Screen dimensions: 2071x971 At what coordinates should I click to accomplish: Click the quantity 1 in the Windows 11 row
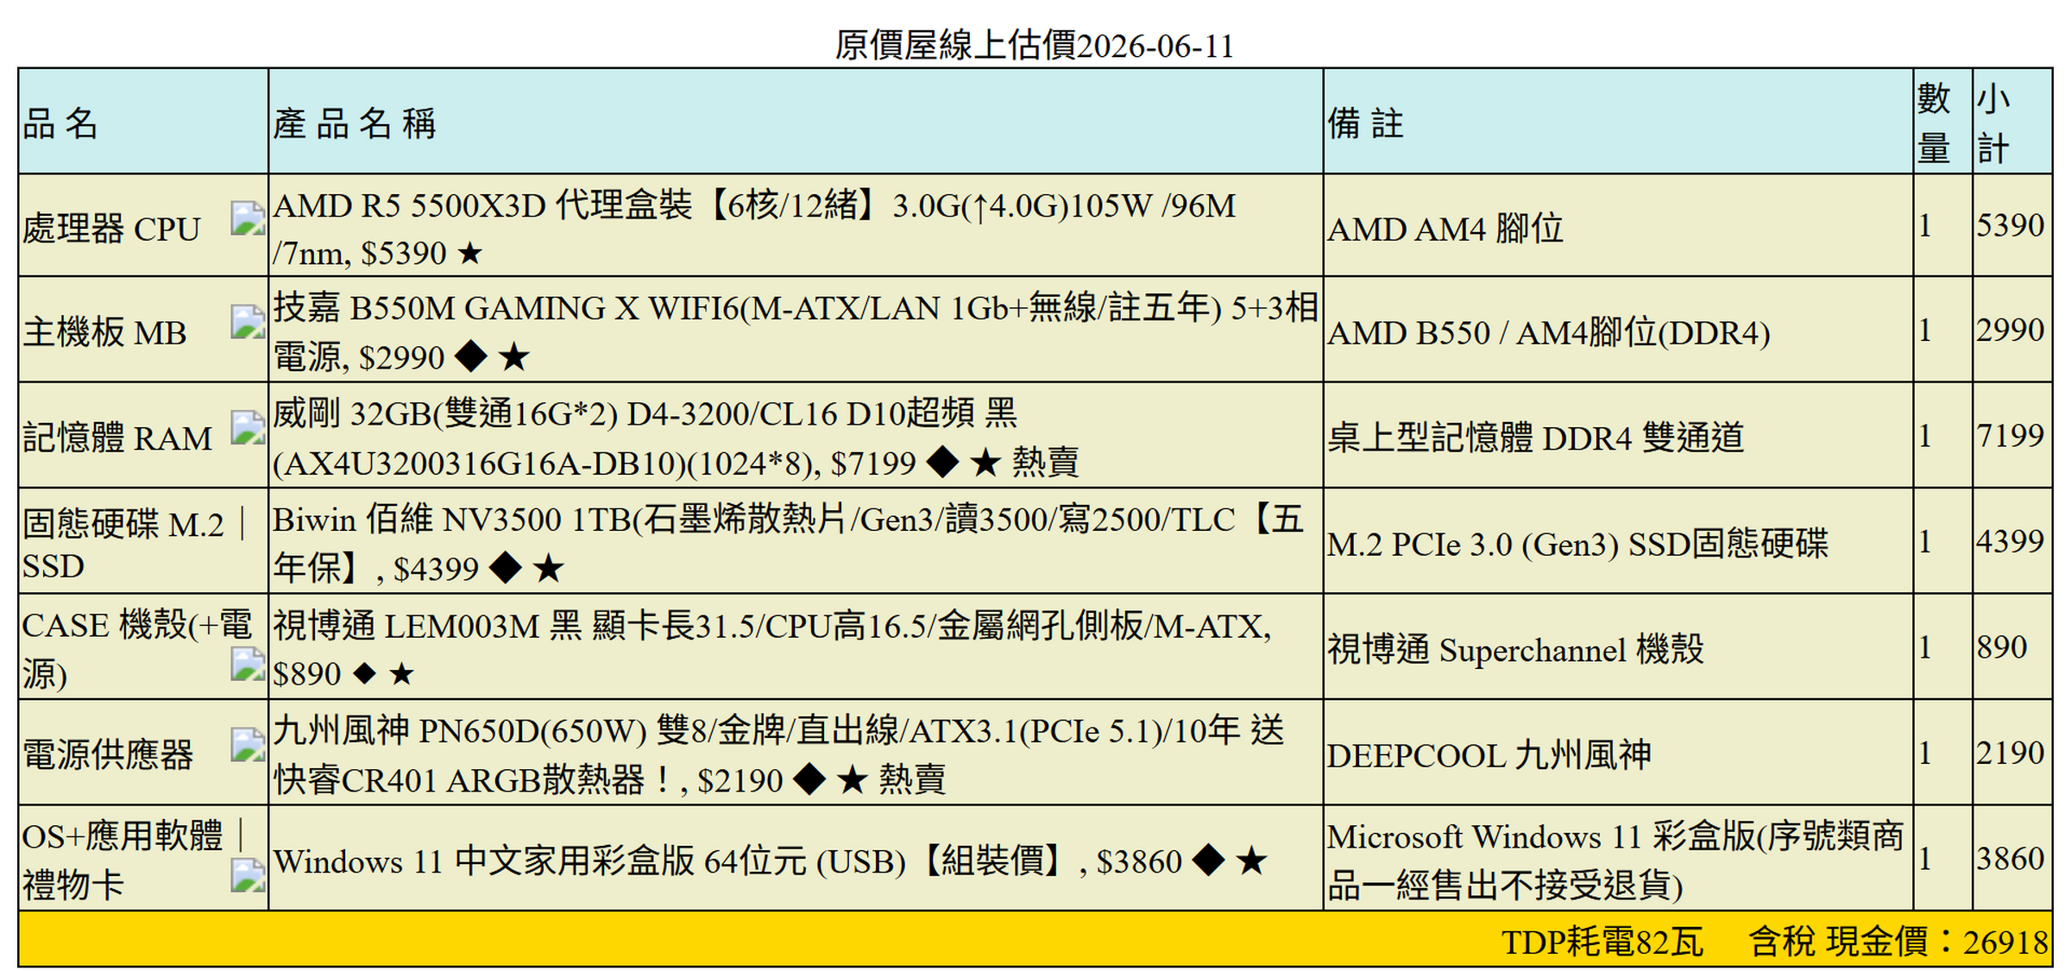(1925, 858)
